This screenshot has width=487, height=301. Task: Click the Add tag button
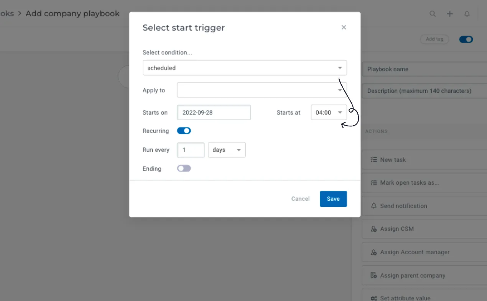[434, 39]
